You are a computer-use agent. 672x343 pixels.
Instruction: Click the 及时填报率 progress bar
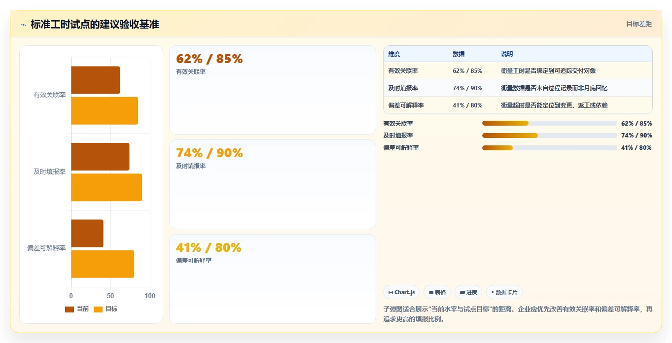(x=549, y=136)
